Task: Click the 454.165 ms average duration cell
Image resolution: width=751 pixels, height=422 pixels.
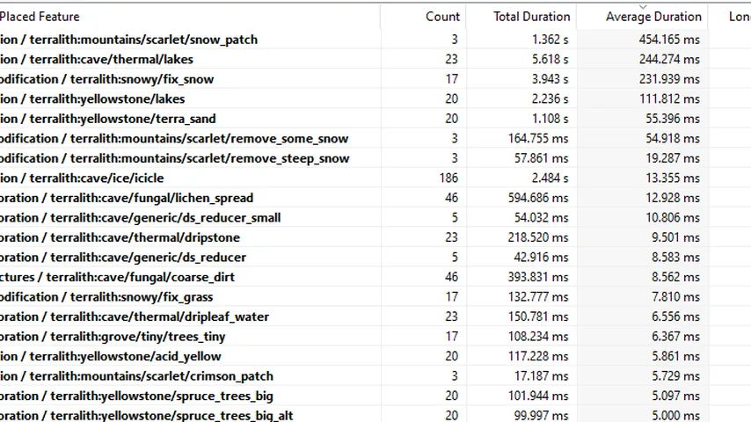Action: click(x=669, y=40)
